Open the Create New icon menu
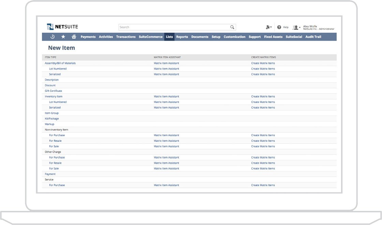The image size is (382, 225). [x=269, y=27]
